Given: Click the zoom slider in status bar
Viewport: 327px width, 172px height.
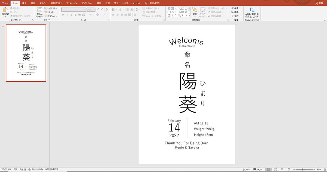Looking at the screenshot, I should [x=302, y=170].
